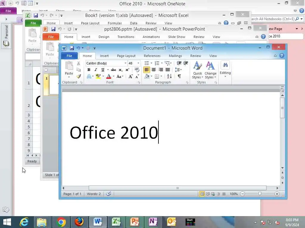The image size is (305, 228).
Task: Click the Editing binoculars icon in Word
Action: 225,65
